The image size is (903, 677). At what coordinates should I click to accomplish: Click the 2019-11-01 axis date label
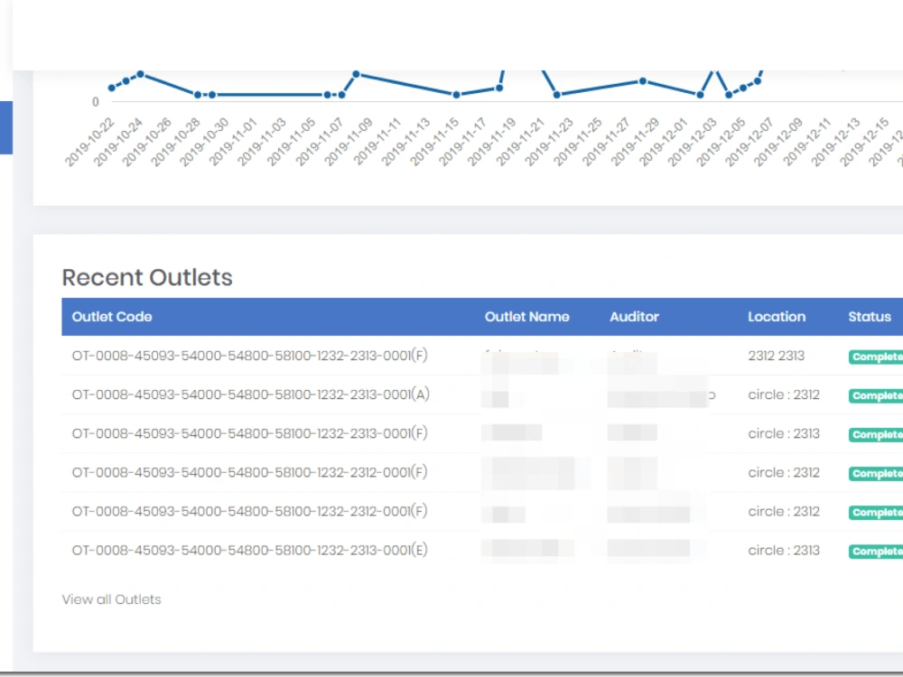click(233, 143)
